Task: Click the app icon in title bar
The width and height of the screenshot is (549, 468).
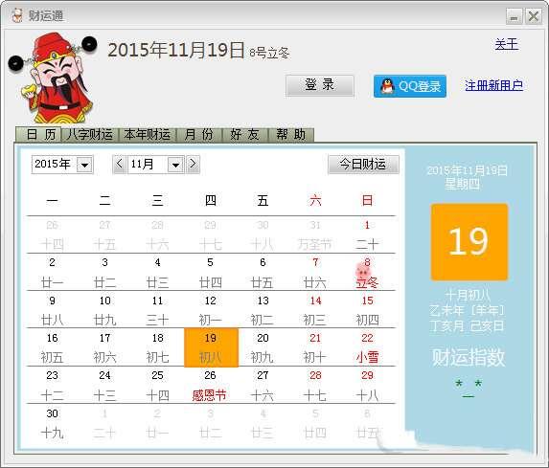Action: 16,15
